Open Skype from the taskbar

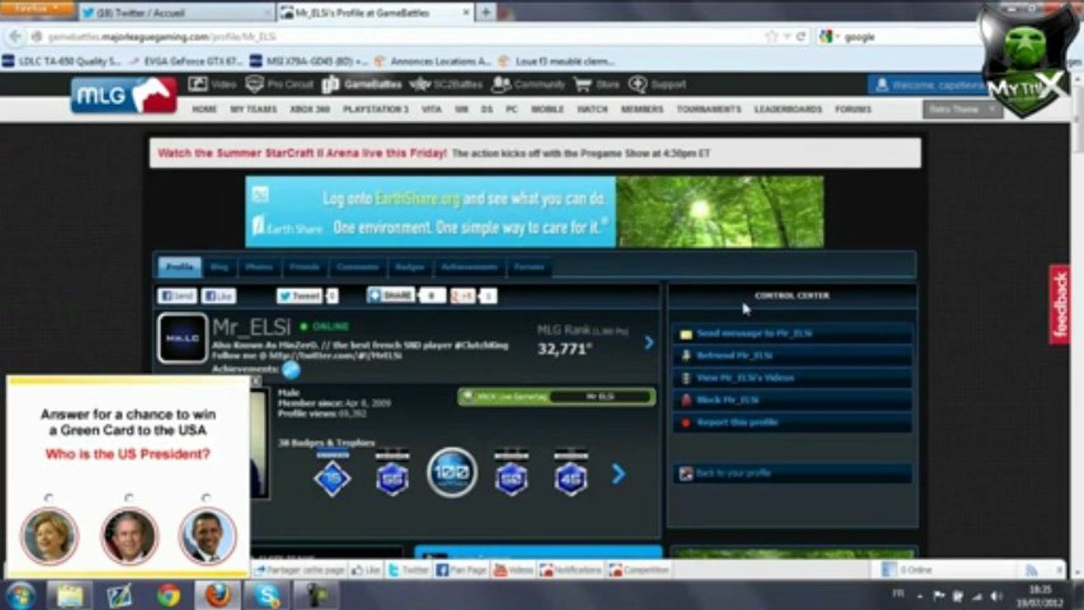(267, 595)
